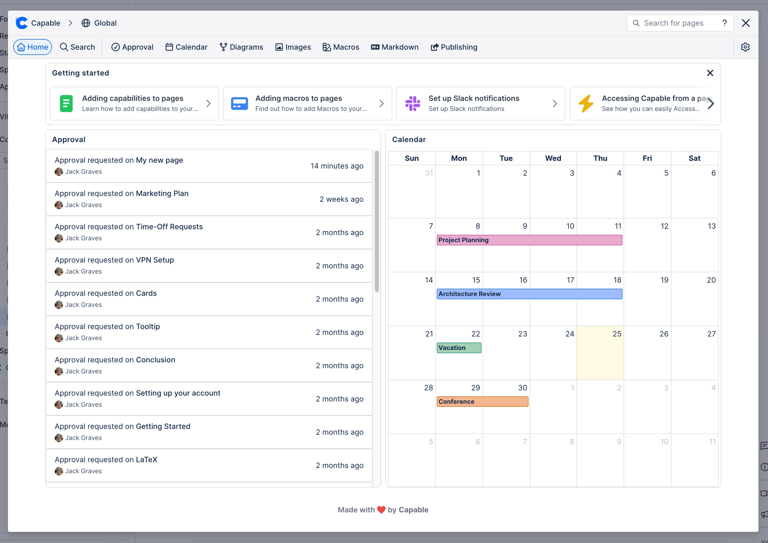Open the settings gear icon

[745, 47]
